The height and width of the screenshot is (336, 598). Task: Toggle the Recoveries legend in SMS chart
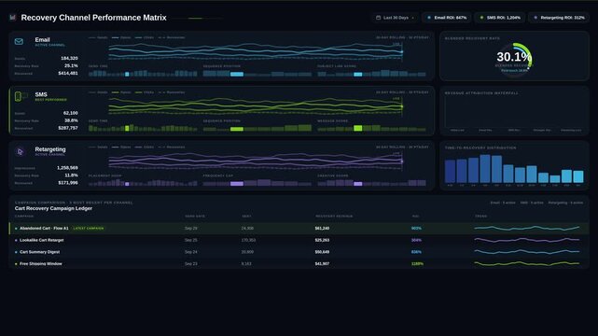172,92
